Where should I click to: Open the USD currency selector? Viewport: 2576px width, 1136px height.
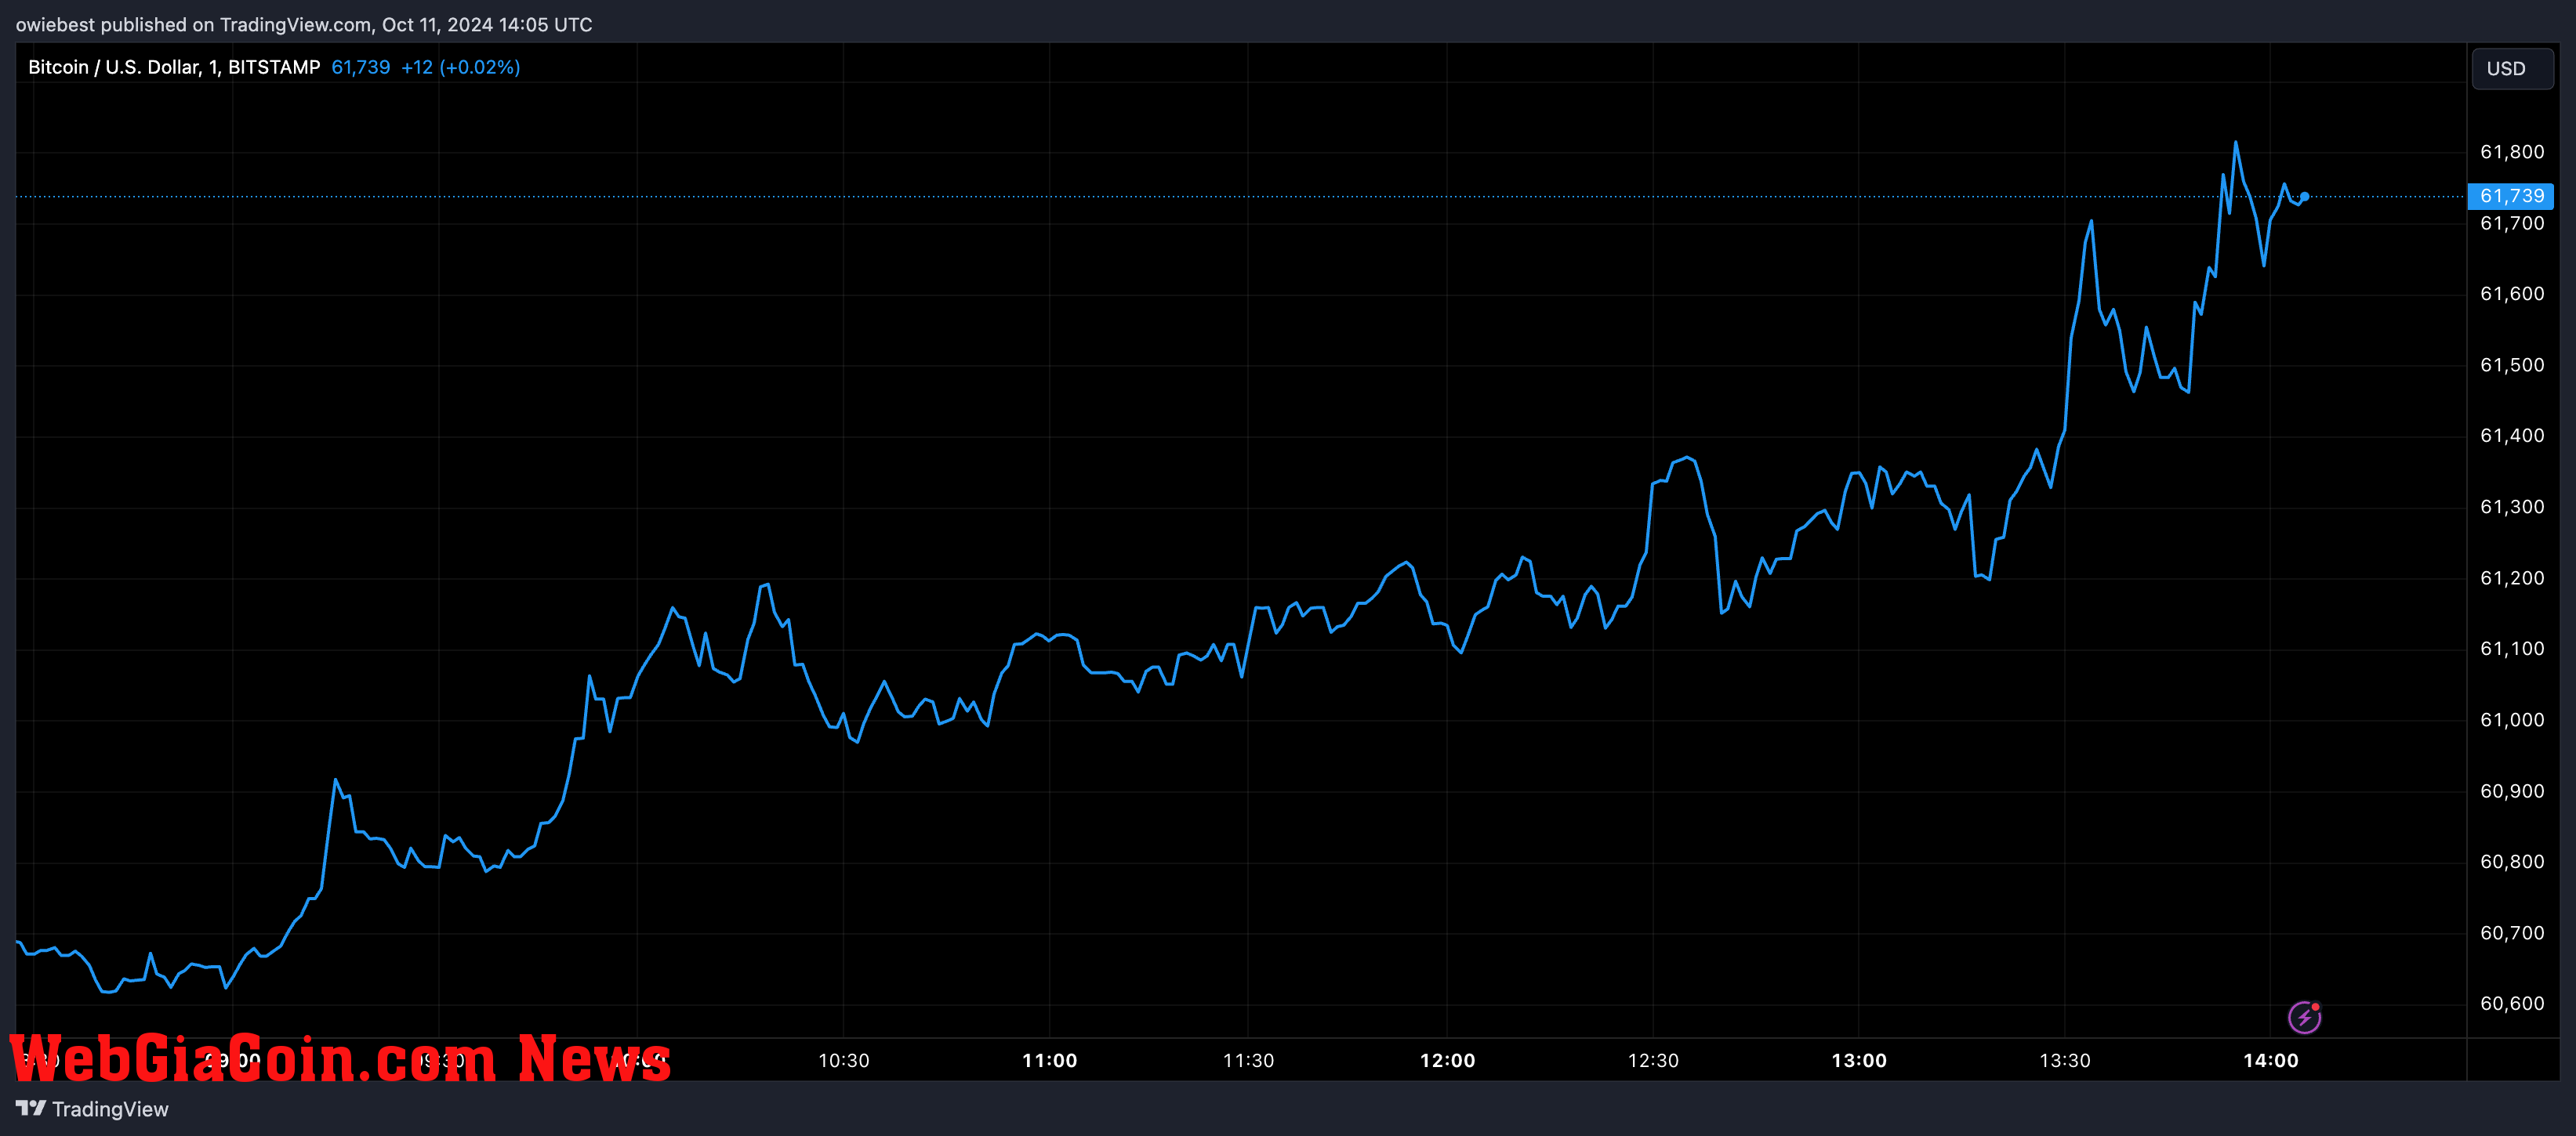tap(2512, 69)
